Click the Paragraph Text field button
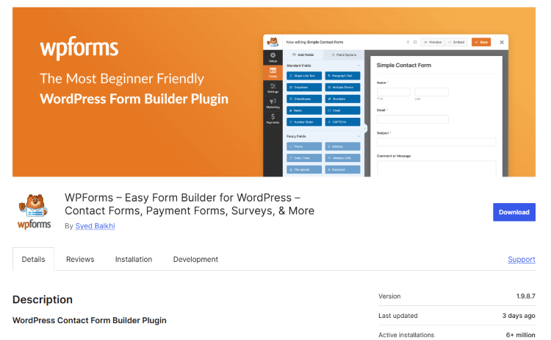The image size is (551, 340). coord(342,76)
